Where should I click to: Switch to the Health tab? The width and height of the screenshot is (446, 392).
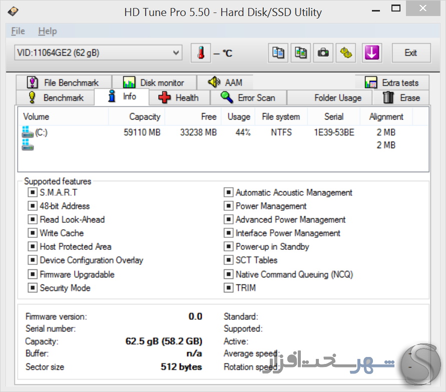coord(180,98)
